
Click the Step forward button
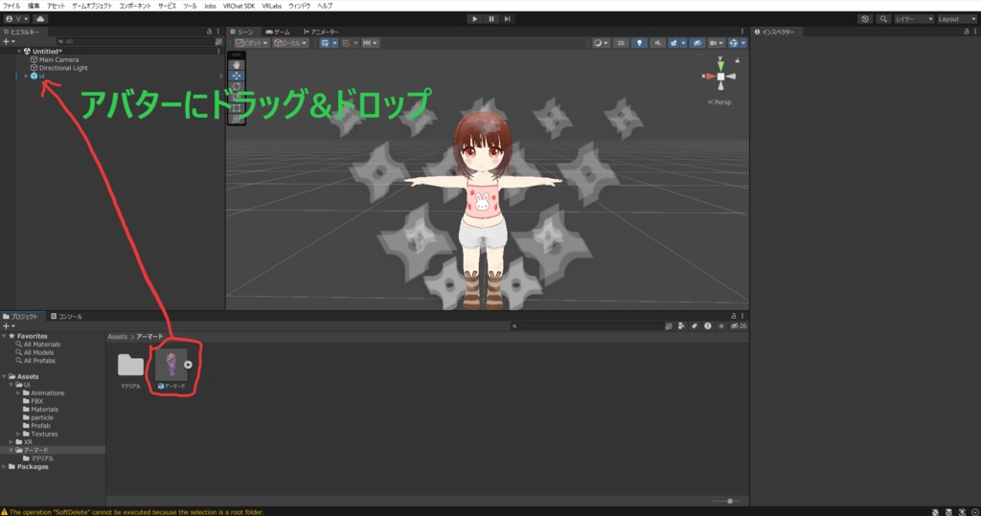tap(508, 19)
